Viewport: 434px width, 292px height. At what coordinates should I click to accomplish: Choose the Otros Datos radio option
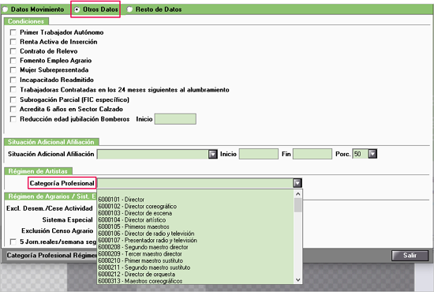tap(77, 9)
